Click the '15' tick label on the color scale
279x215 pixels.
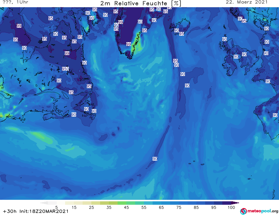[x=74, y=207]
